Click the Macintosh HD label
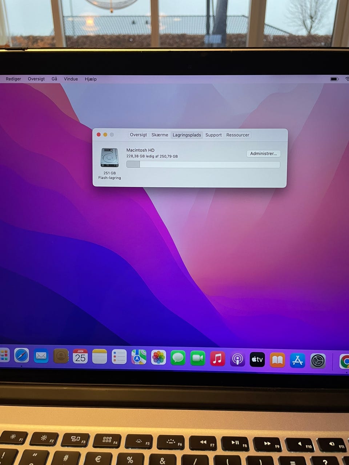This screenshot has width=349, height=465. 140,150
